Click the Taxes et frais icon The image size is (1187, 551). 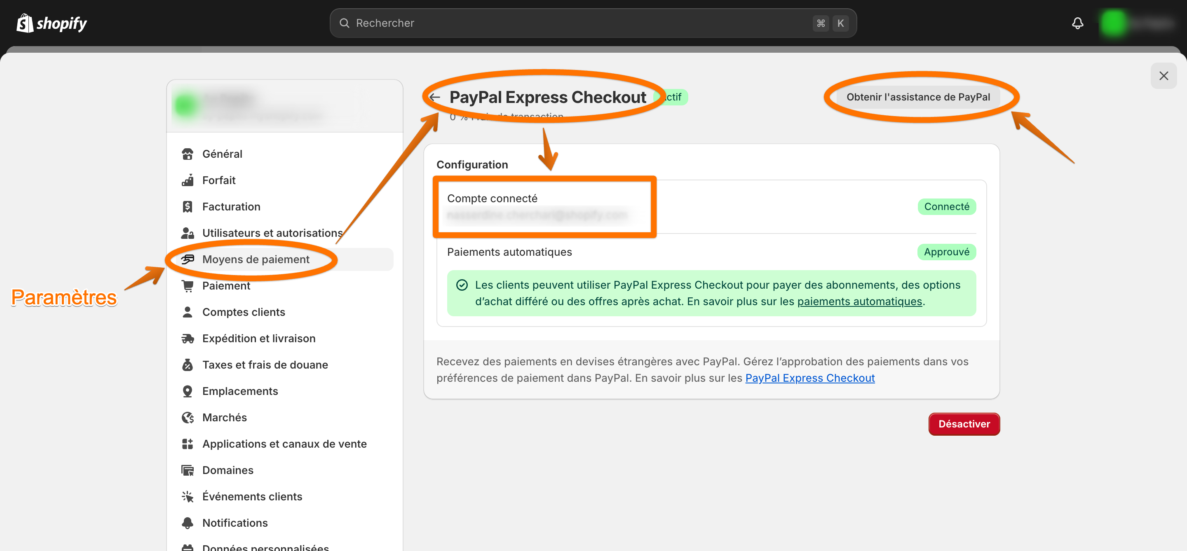pos(188,365)
